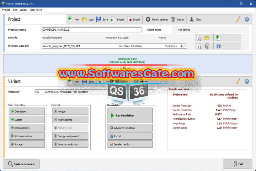Run the Simulation

[x=130, y=115]
